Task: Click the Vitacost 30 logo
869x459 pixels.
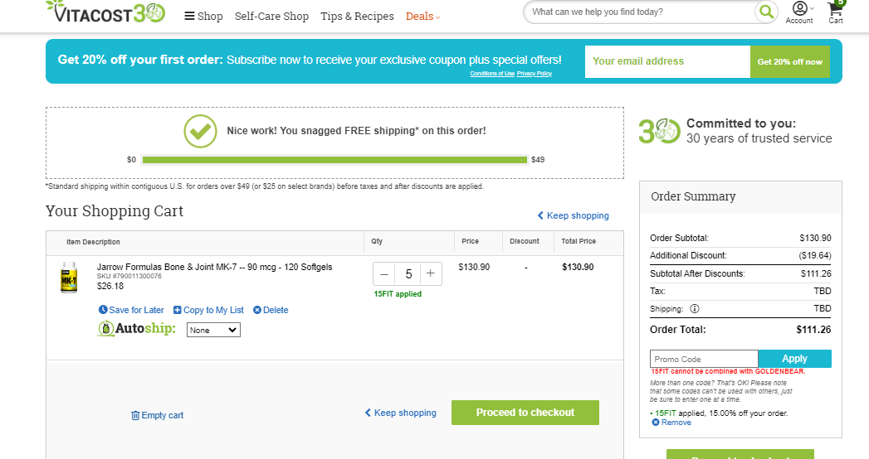Action: 105,12
